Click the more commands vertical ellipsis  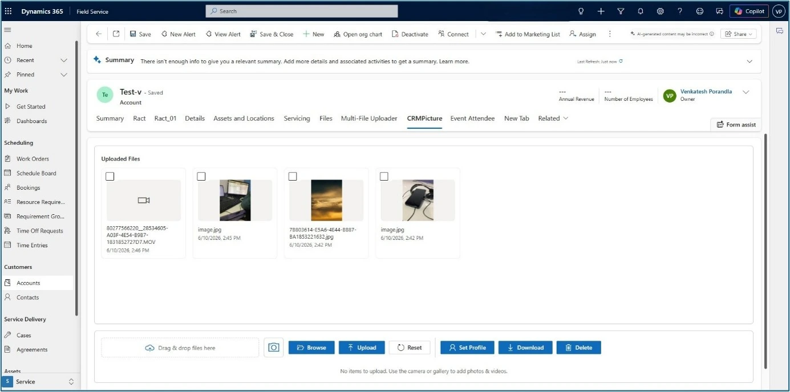(610, 34)
